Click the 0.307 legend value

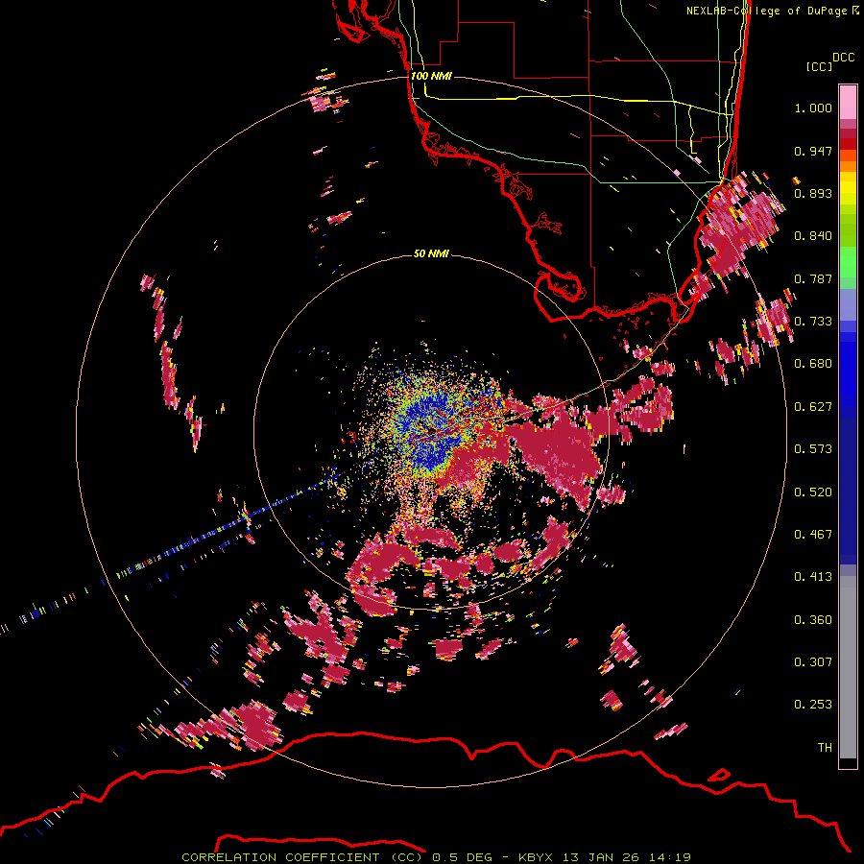(813, 662)
